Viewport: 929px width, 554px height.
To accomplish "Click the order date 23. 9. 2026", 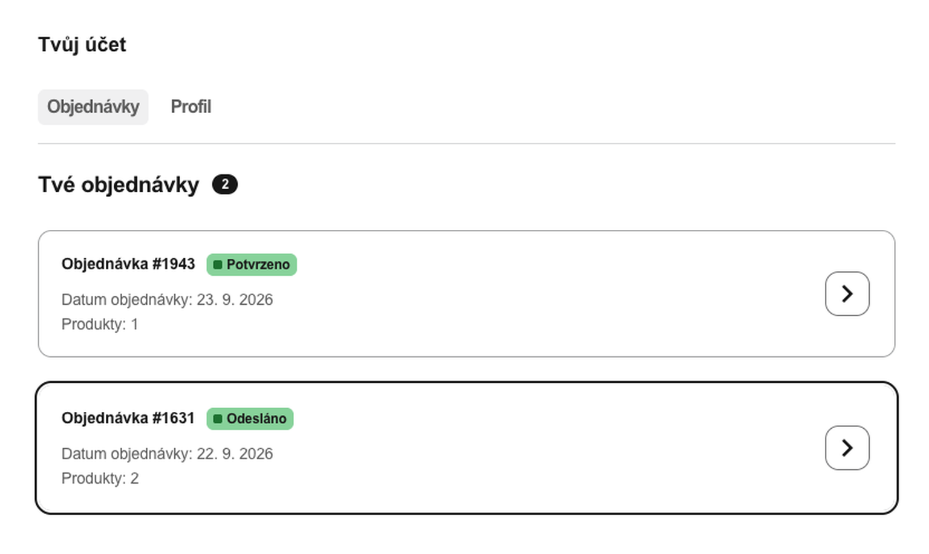I will tap(235, 300).
